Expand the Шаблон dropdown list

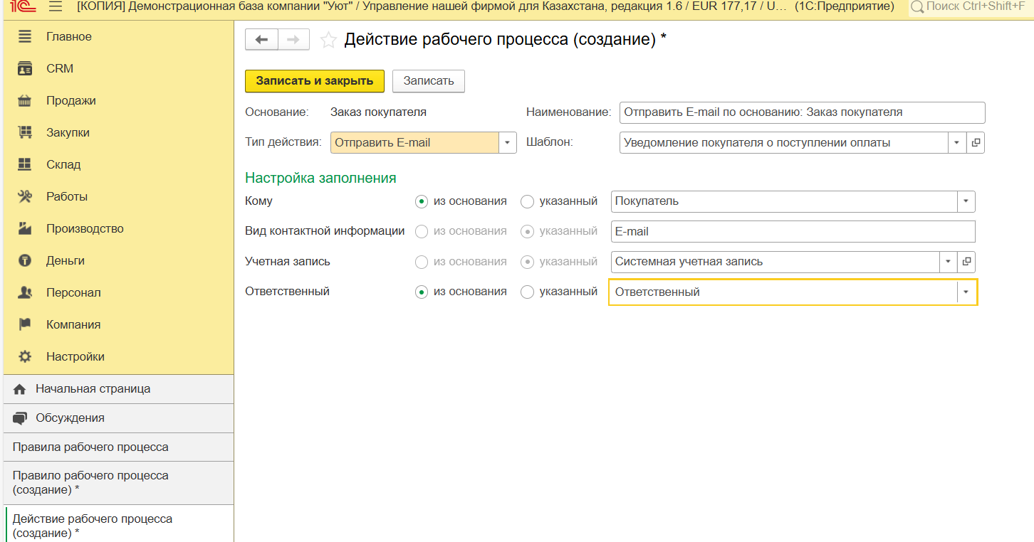coord(956,143)
